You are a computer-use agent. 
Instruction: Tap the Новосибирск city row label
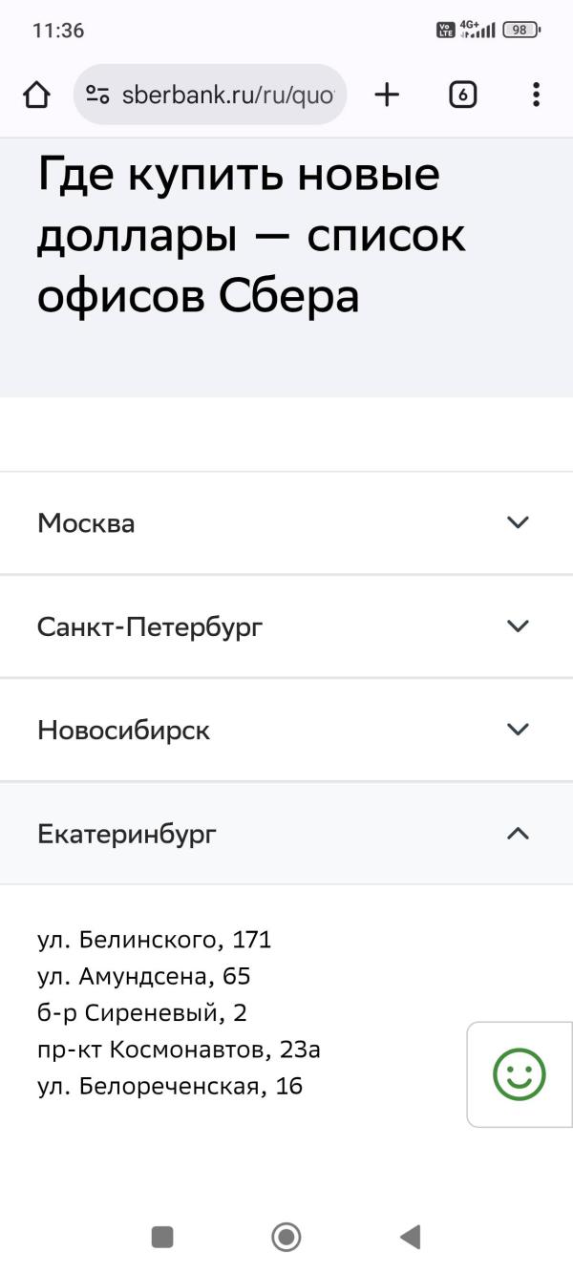pyautogui.click(x=123, y=731)
